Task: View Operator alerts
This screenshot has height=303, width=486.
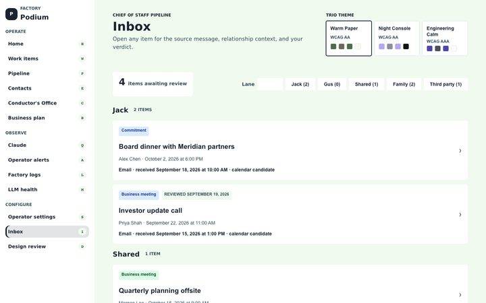Action: 47,160
